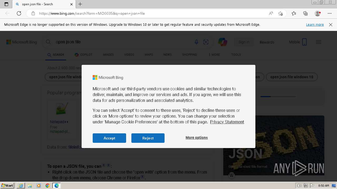Switch to the COPILOT tab
The height and width of the screenshot is (189, 337).
click(x=83, y=55)
